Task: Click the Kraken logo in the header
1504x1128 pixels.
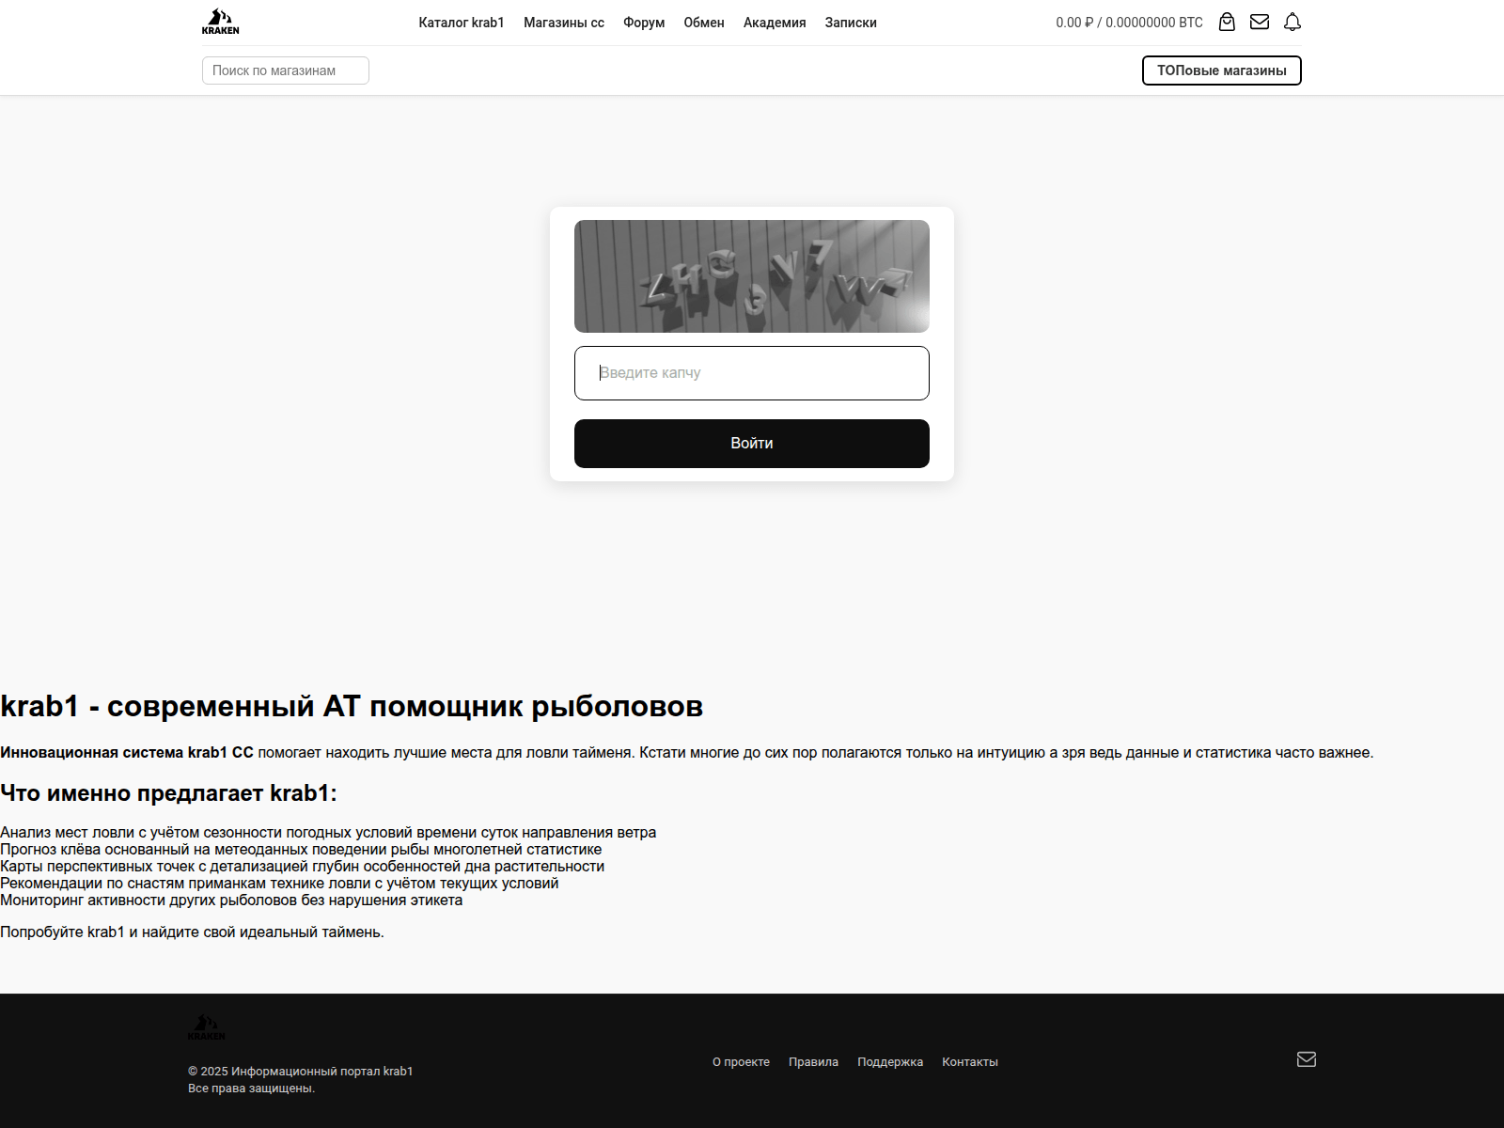Action: coord(220,22)
